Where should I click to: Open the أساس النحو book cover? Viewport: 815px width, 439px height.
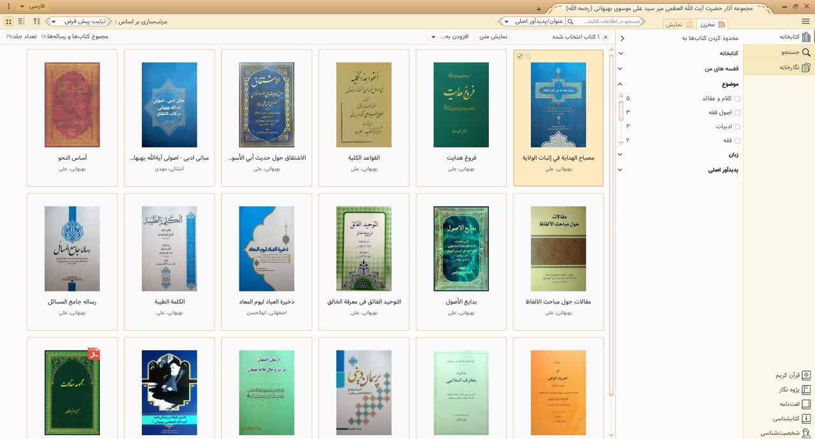coord(72,105)
